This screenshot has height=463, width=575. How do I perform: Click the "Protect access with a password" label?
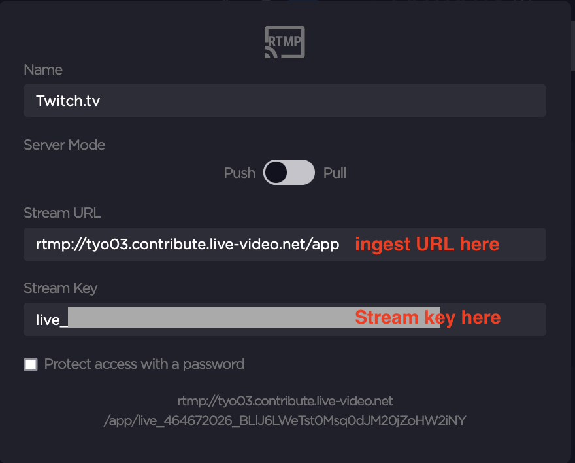pos(144,364)
